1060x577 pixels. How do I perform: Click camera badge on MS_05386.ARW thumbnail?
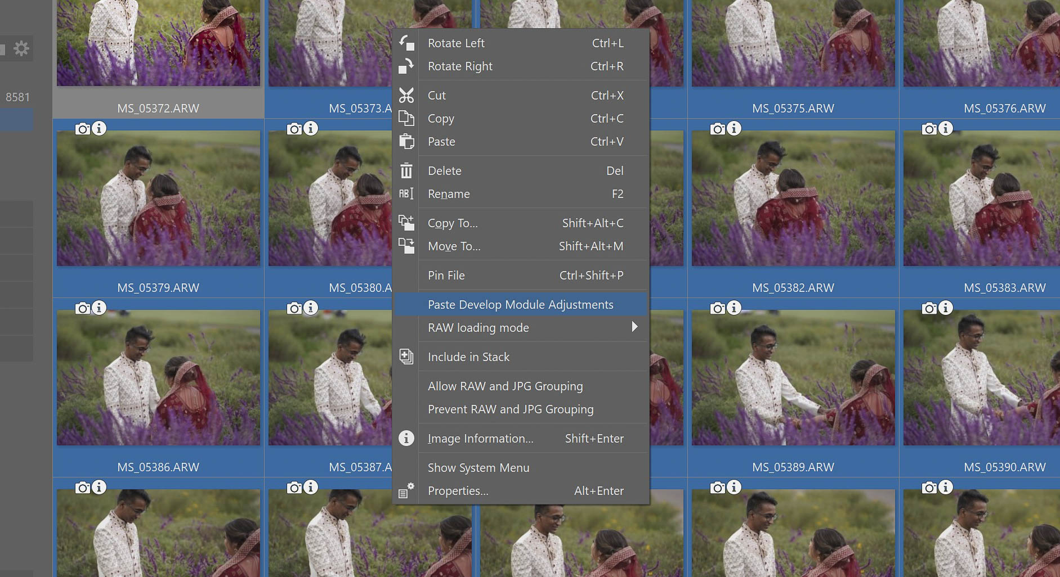tap(83, 308)
